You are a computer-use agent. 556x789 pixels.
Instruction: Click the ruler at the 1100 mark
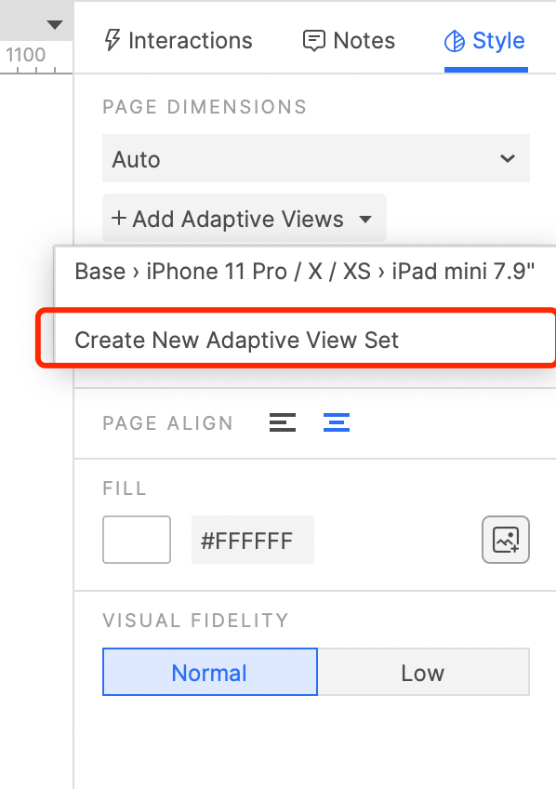tap(26, 55)
